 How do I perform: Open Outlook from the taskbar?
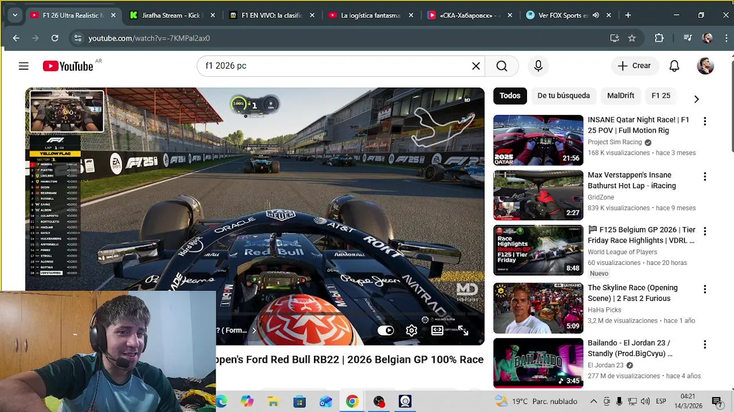point(326,402)
